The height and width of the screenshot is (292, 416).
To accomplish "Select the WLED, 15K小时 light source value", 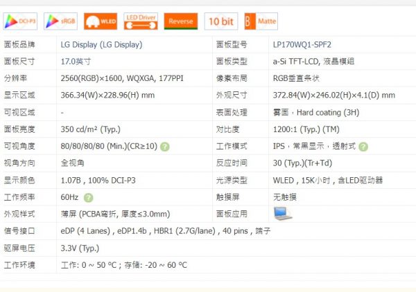I will click(x=328, y=181).
